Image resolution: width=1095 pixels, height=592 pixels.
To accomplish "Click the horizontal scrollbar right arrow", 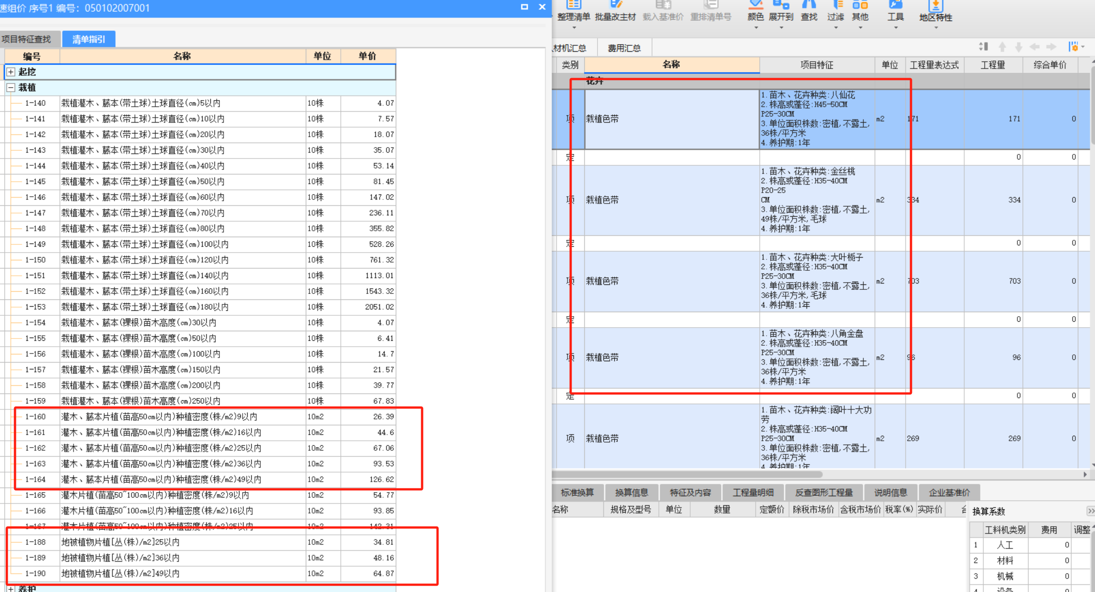I will [x=1085, y=474].
